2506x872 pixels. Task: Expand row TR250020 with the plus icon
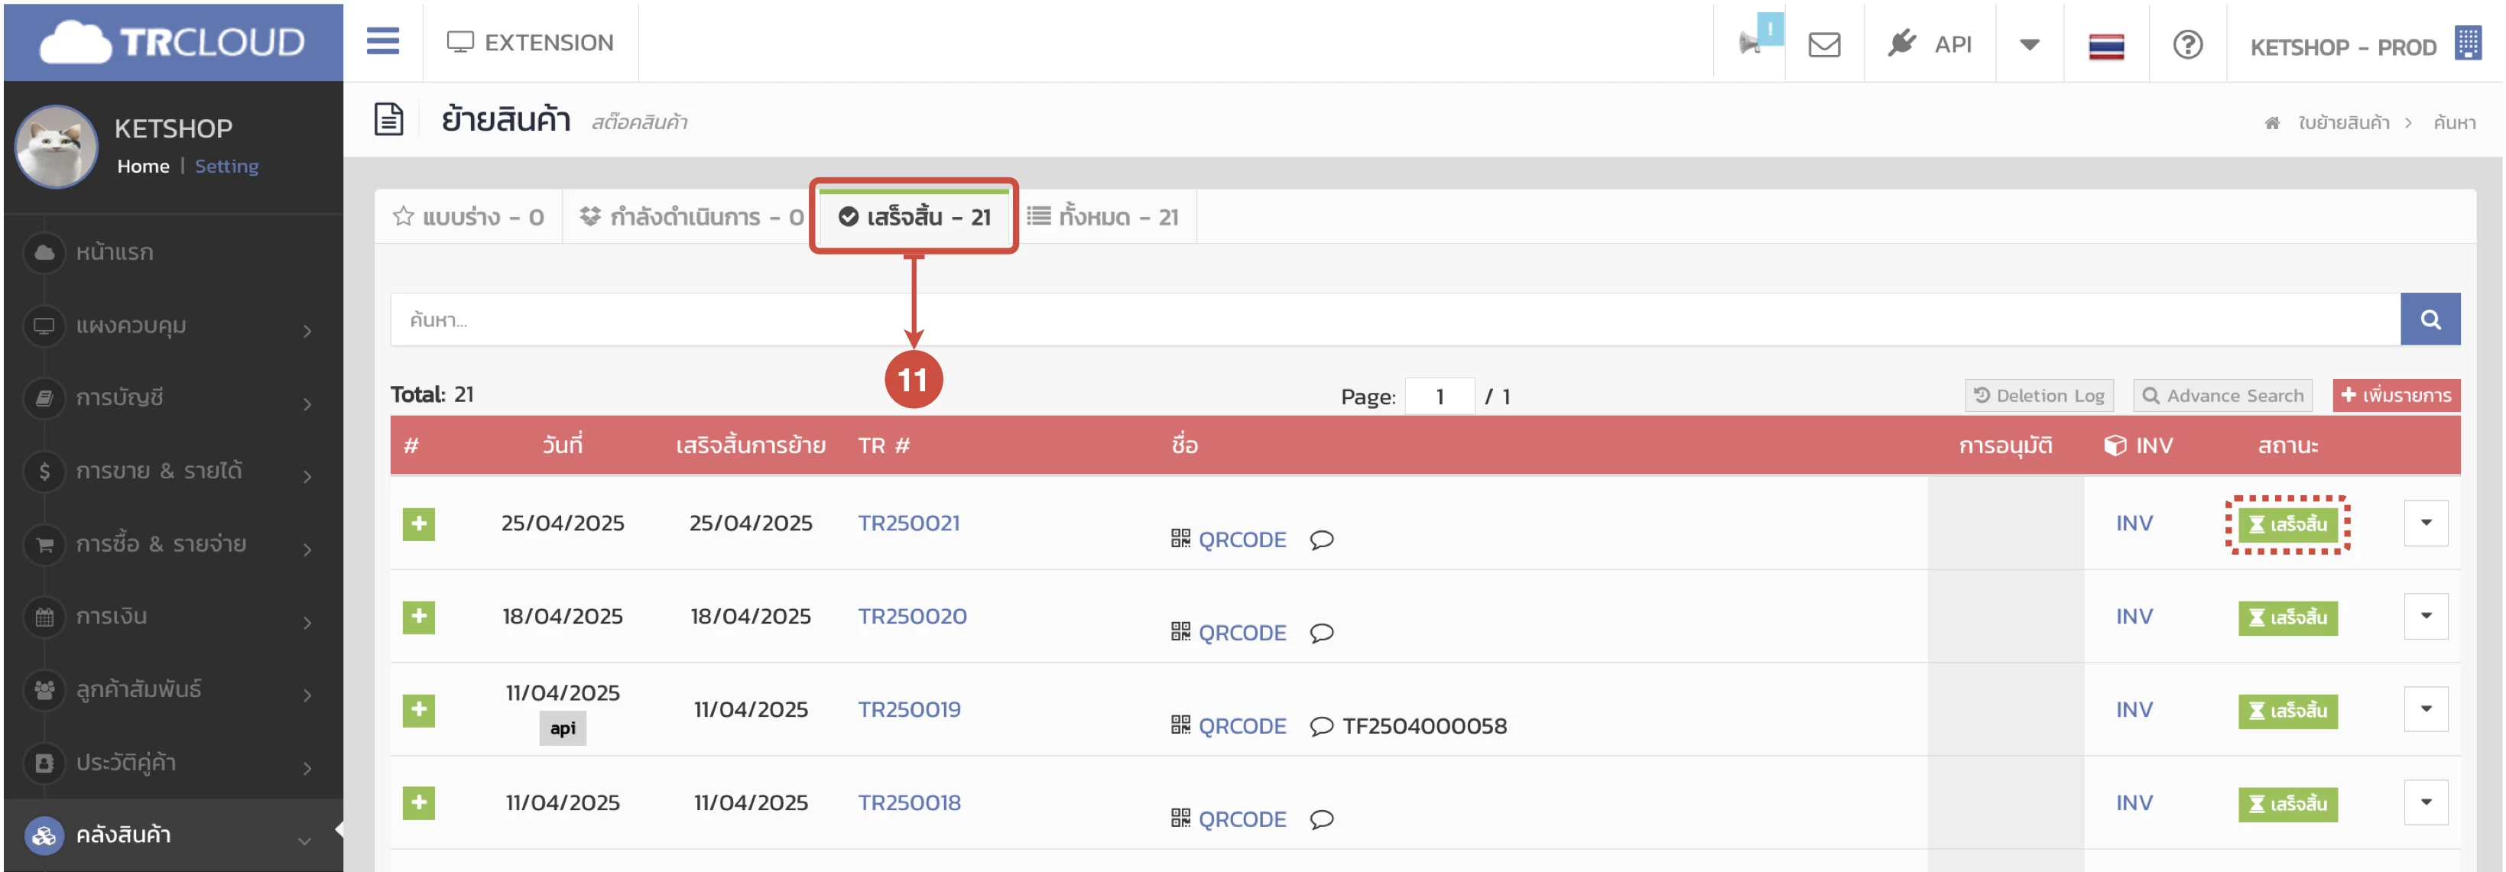click(x=418, y=618)
